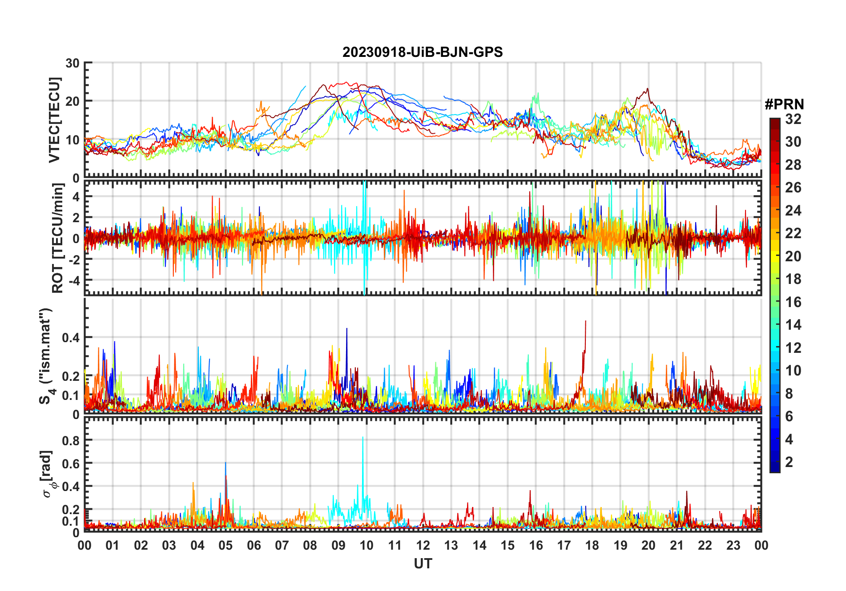The height and width of the screenshot is (591, 846).
Task: Select the 18 hour tick on UT axis
Action: tap(592, 545)
